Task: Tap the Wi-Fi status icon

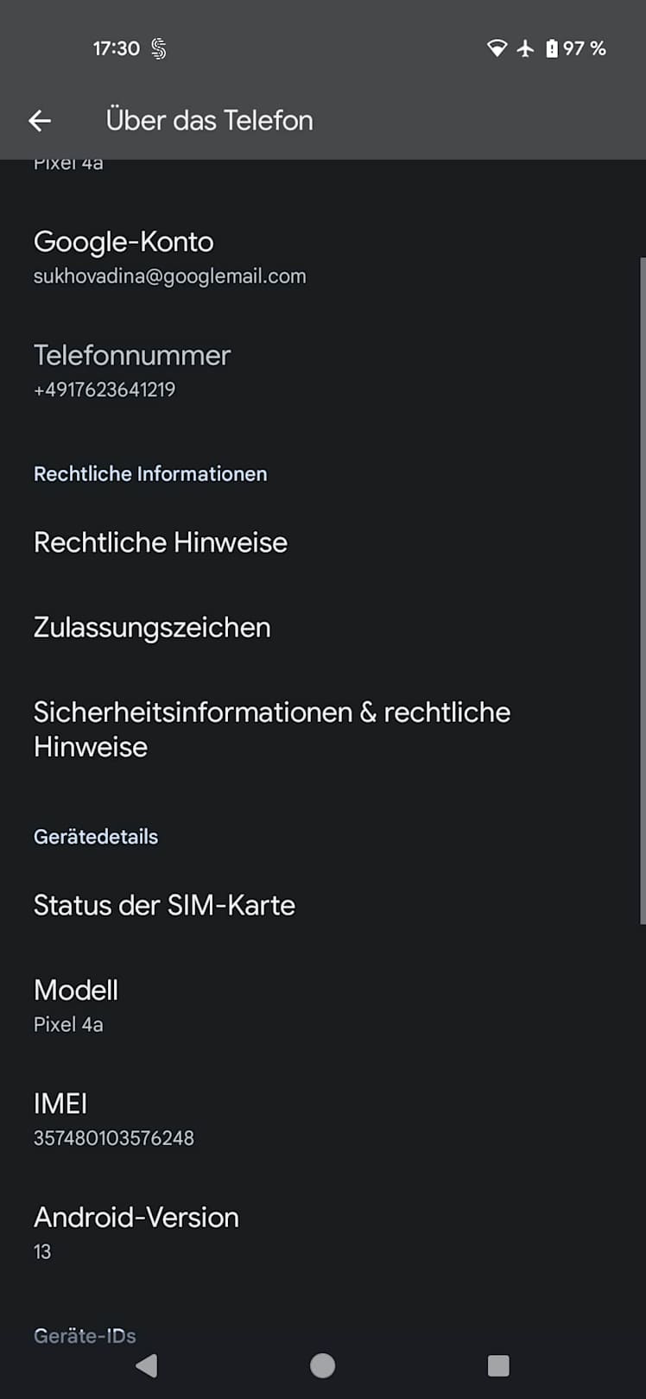Action: [497, 48]
